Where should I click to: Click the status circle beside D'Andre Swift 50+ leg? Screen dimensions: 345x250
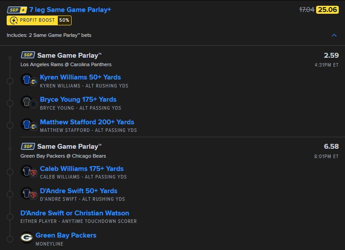click(x=10, y=194)
